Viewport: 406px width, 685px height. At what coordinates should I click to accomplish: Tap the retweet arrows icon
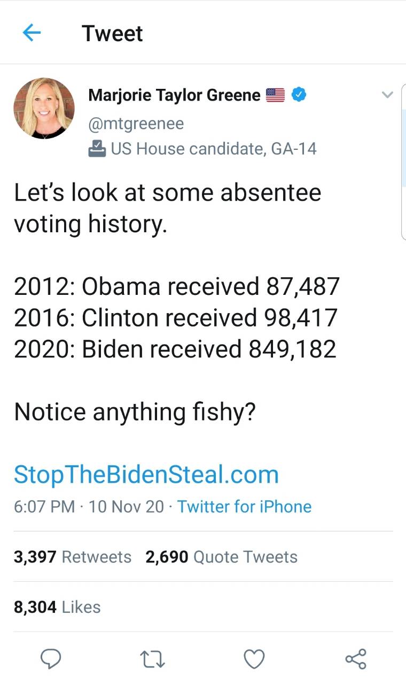coord(153,659)
